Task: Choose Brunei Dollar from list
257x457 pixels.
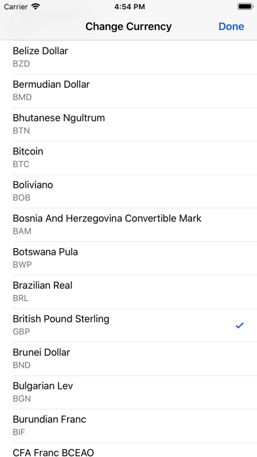Action: (x=128, y=359)
